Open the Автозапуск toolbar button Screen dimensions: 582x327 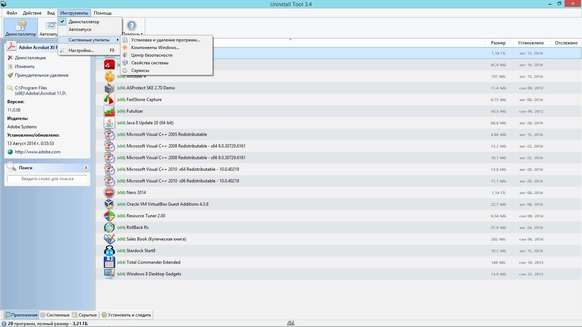click(x=48, y=28)
